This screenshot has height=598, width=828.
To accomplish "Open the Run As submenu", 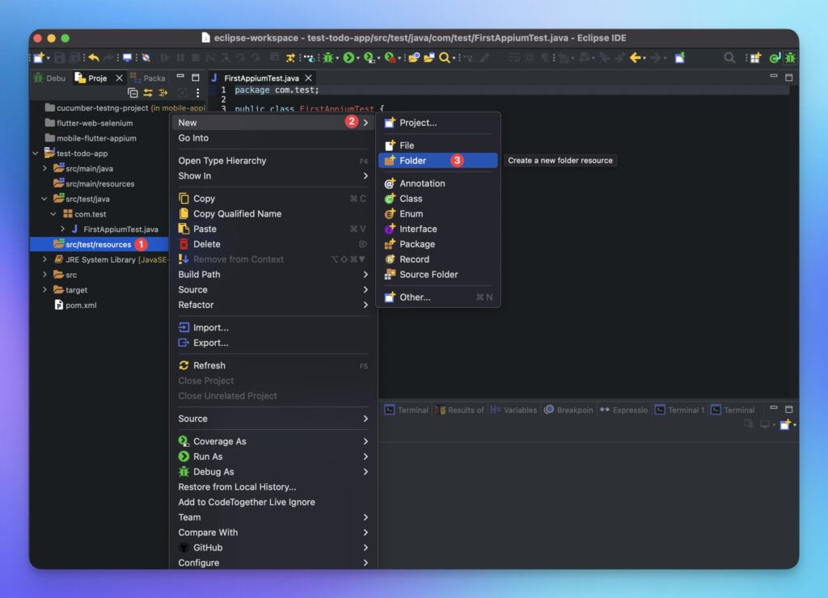I will (x=272, y=457).
